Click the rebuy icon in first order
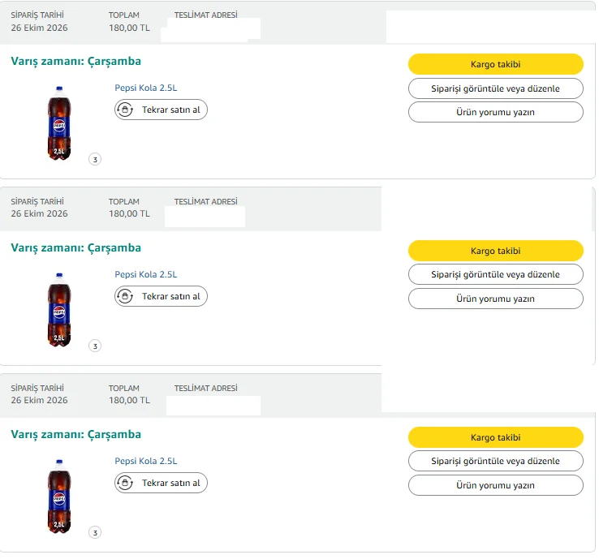Viewport: 599px width, 559px height. click(125, 110)
